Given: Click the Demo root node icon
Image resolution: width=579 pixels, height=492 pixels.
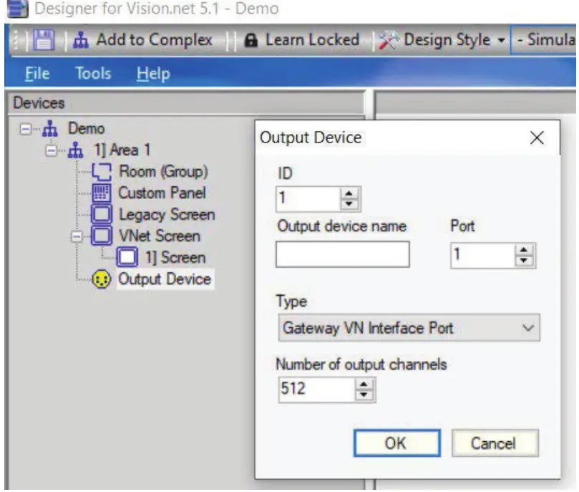Looking at the screenshot, I should coord(50,128).
